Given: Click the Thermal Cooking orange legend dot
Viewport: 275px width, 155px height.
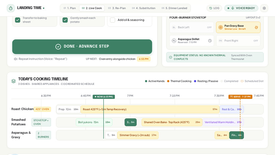Looking at the screenshot, I should coord(168,81).
